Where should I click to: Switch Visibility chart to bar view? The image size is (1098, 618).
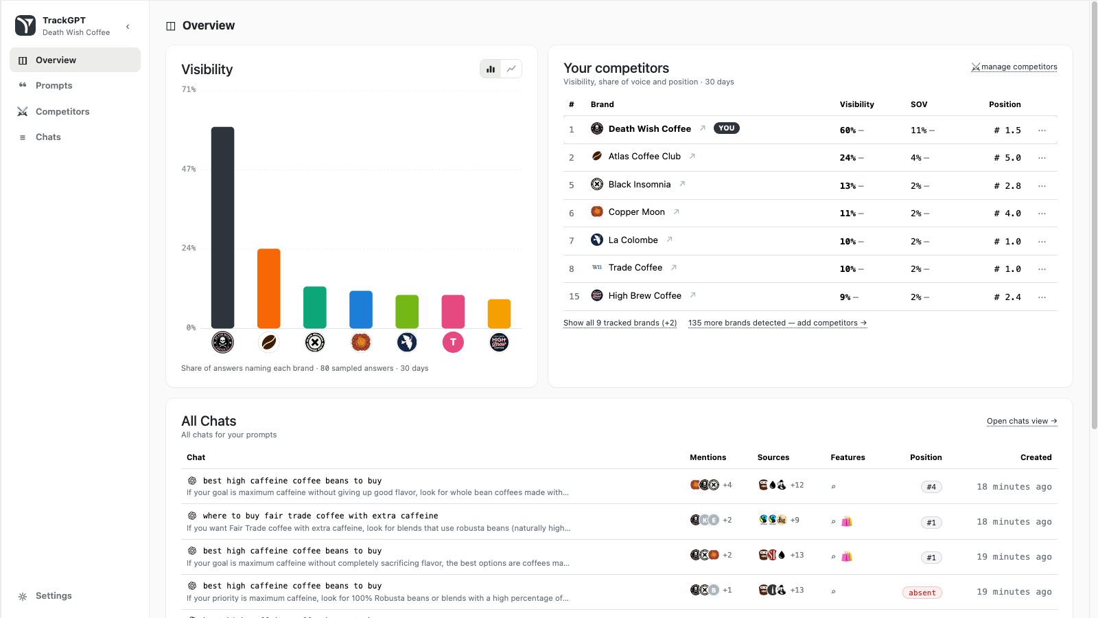click(x=491, y=69)
